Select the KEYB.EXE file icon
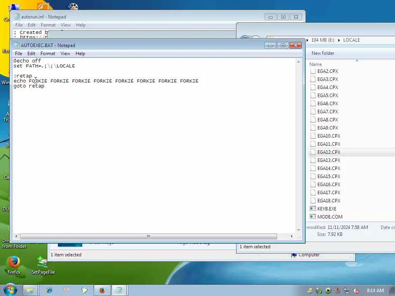The height and width of the screenshot is (296, 395). coord(313,209)
